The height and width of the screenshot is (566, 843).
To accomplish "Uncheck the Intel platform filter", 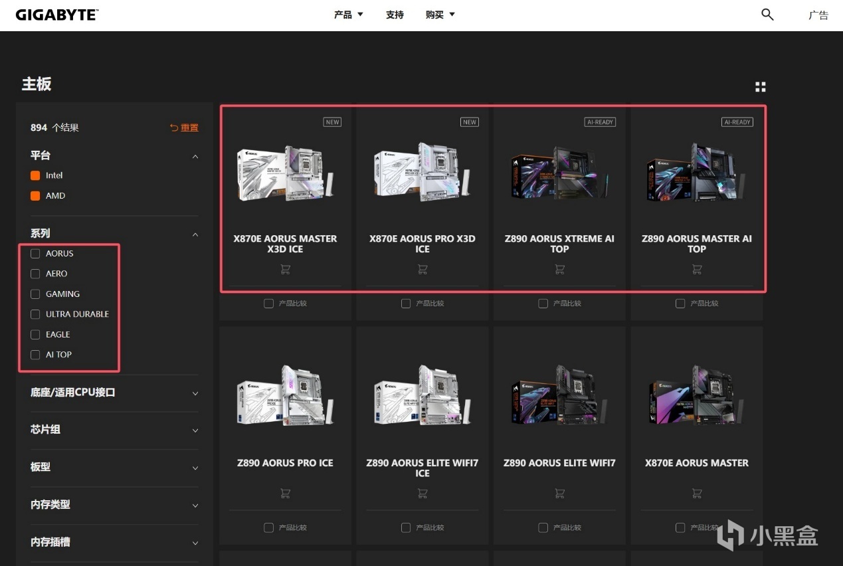I will [36, 175].
